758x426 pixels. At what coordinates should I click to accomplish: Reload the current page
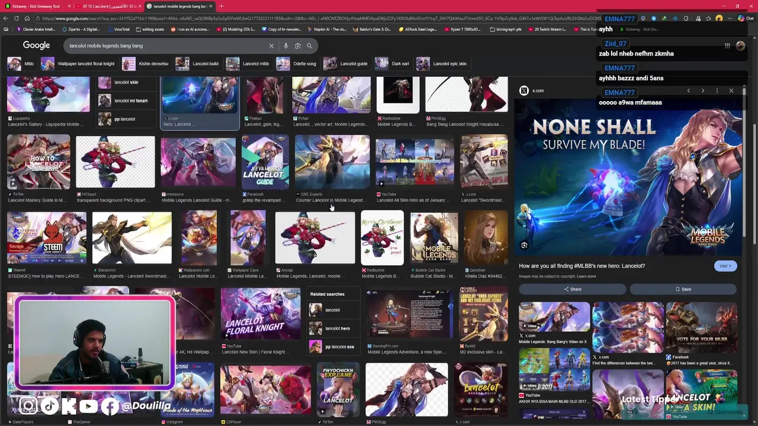tap(17, 18)
